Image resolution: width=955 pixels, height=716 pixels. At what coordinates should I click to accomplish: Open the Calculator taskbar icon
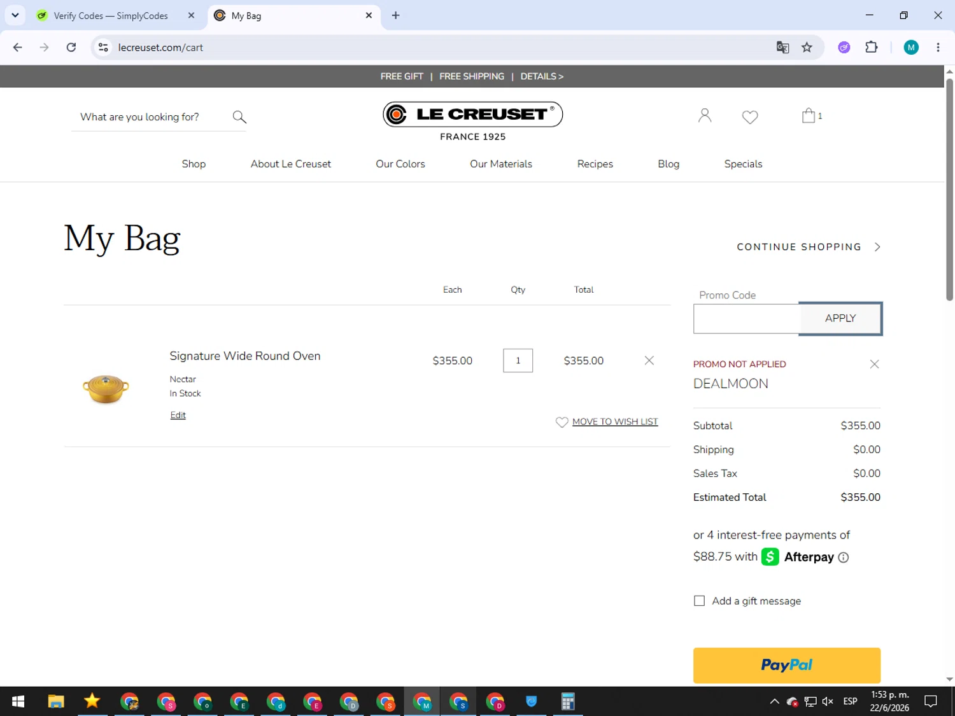coord(568,701)
